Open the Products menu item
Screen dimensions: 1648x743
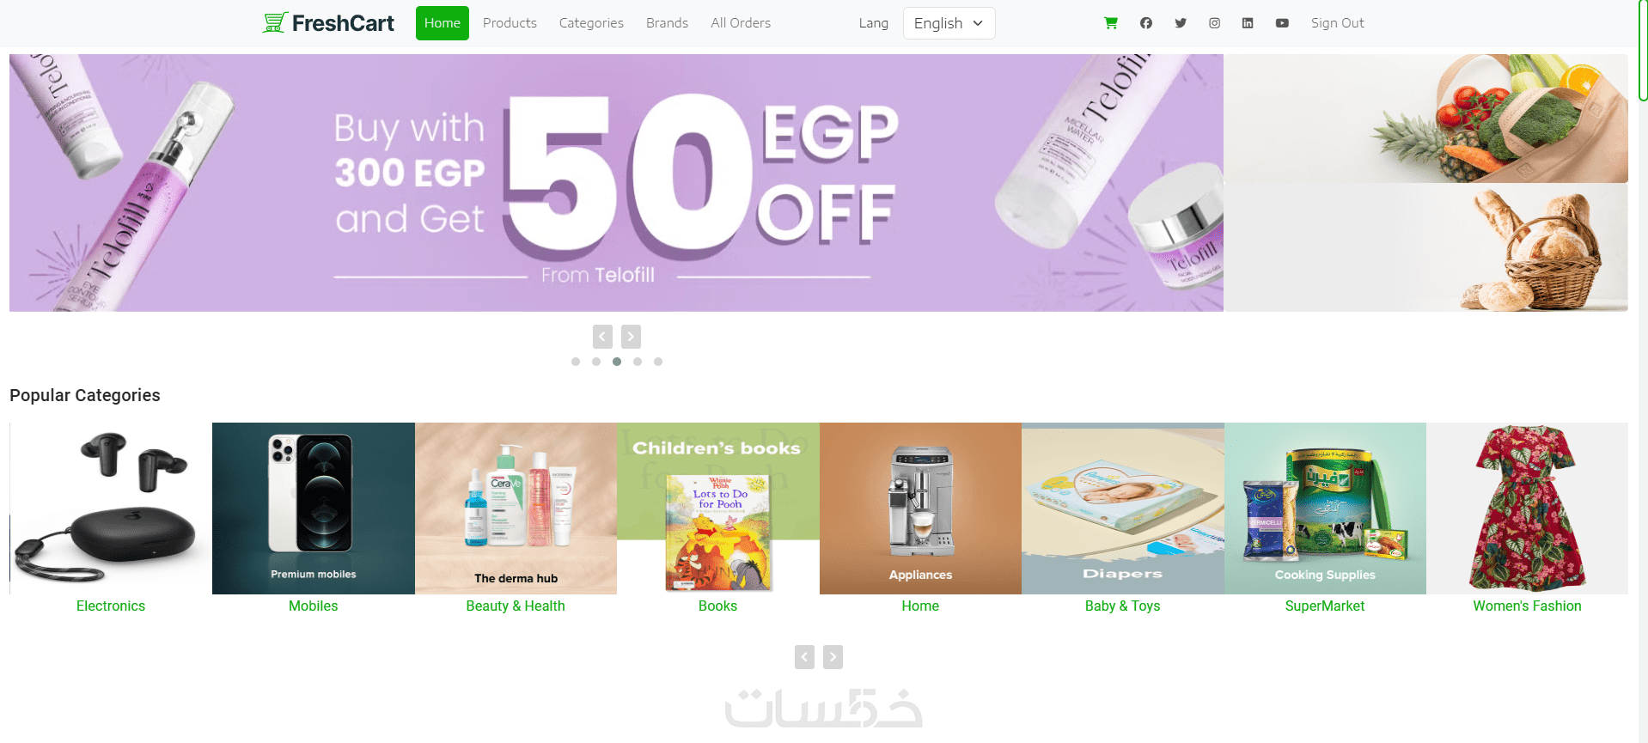pos(510,23)
